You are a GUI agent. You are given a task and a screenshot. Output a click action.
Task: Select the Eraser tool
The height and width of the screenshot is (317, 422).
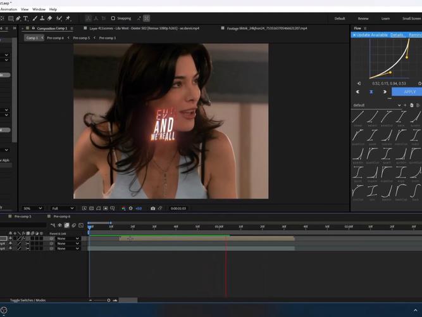50,18
